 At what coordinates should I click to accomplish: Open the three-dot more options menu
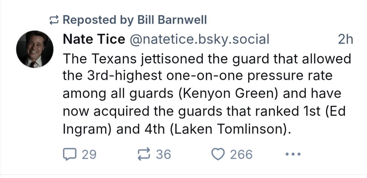pyautogui.click(x=293, y=154)
